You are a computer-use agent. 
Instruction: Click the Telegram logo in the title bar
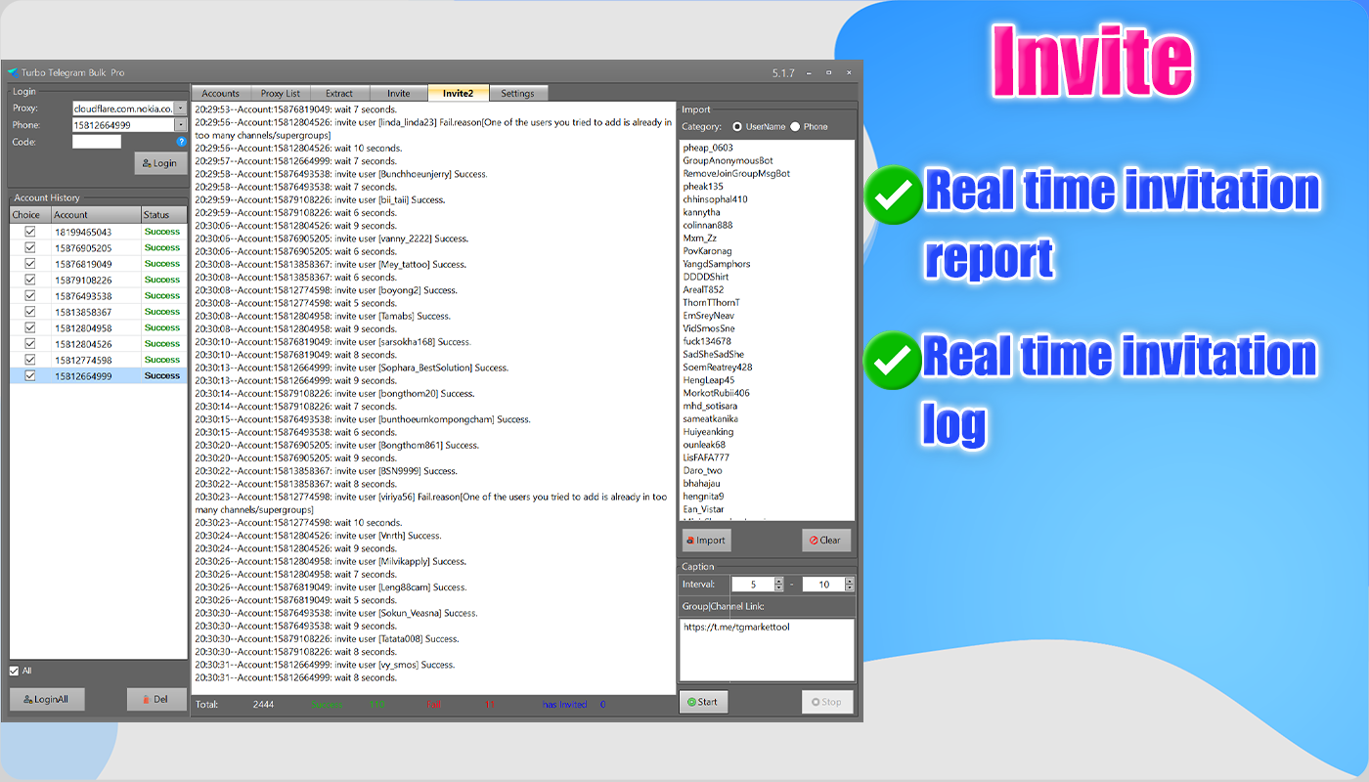(x=13, y=72)
